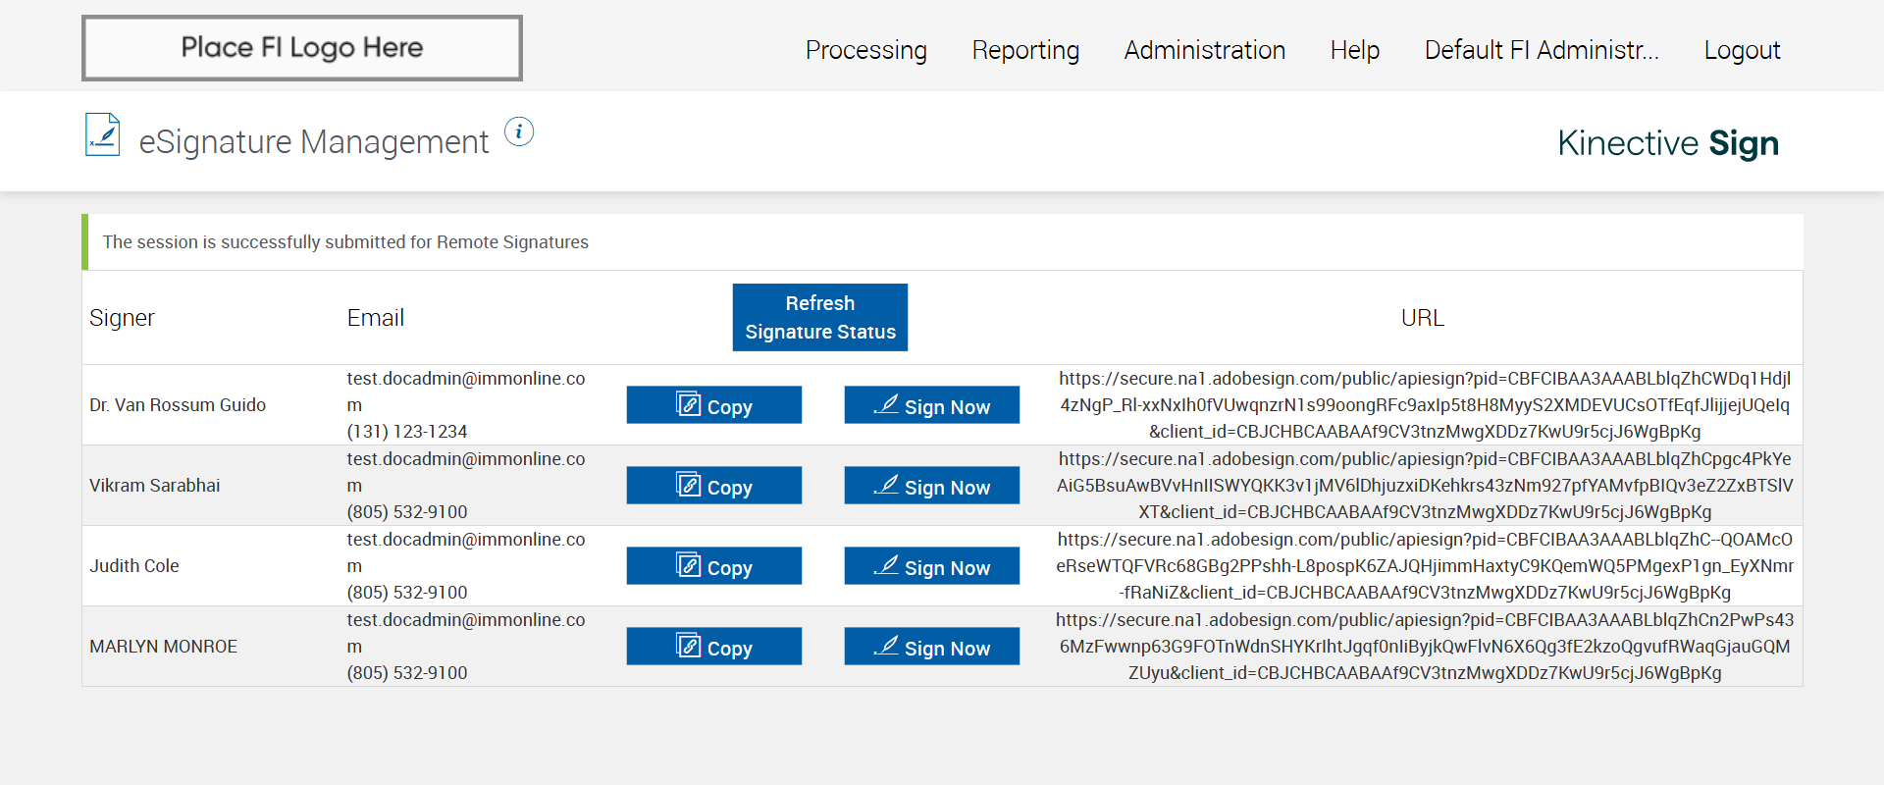Image resolution: width=1884 pixels, height=785 pixels.
Task: Click the Kinective Sign brand logo
Action: pyautogui.click(x=1667, y=143)
